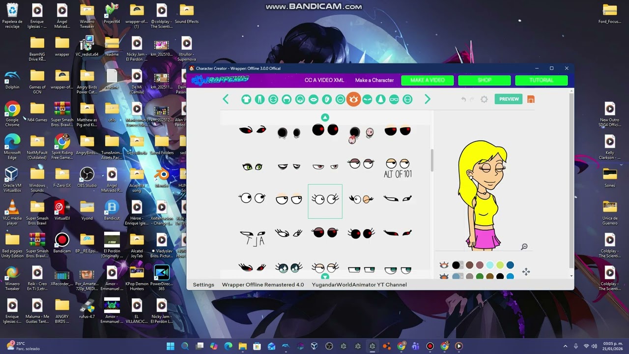Viewport: 629px width, 354px height.
Task: Click the undo arrow in Character Creator
Action: (463, 99)
